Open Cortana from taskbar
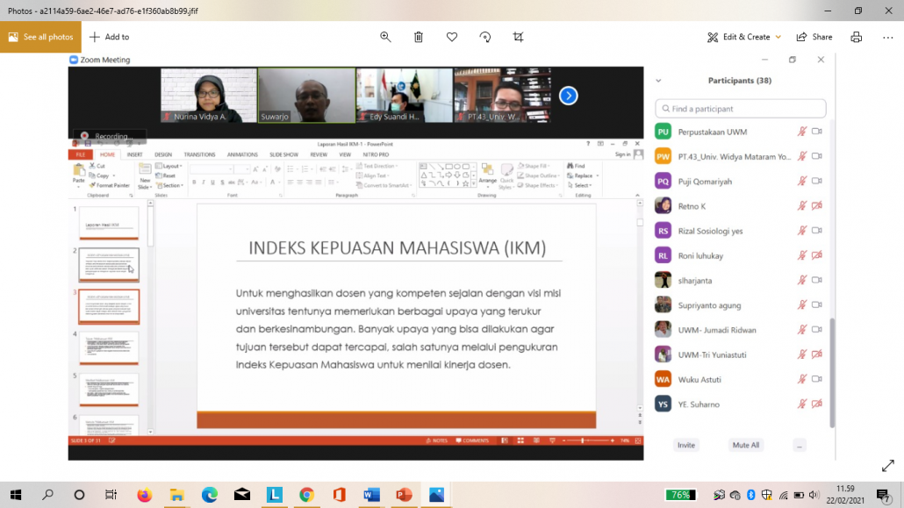The image size is (904, 508). pos(79,495)
